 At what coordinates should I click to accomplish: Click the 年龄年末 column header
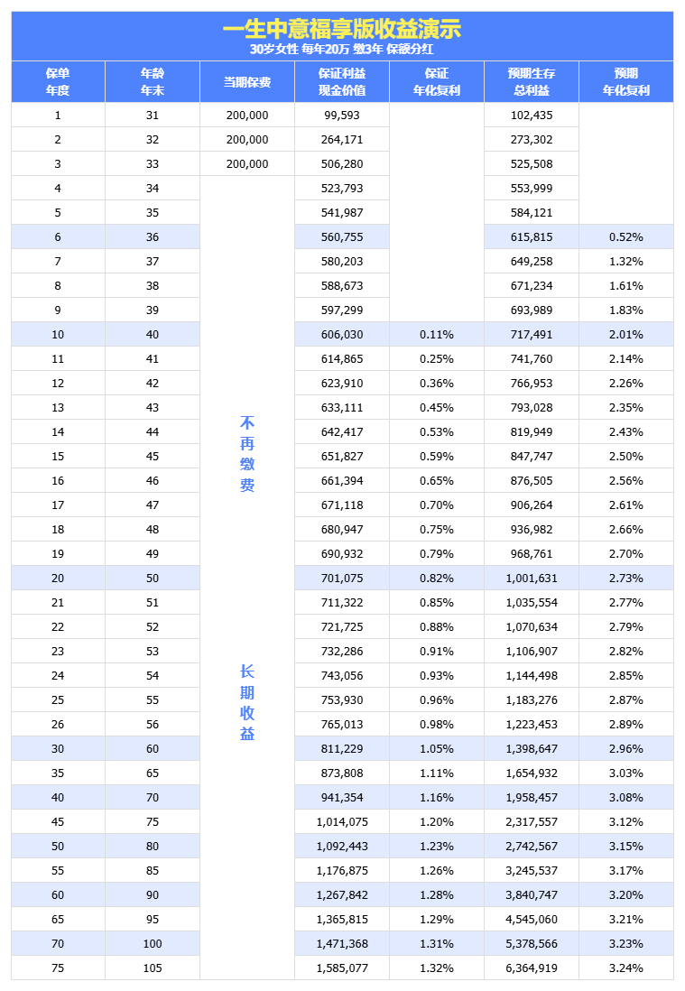152,81
